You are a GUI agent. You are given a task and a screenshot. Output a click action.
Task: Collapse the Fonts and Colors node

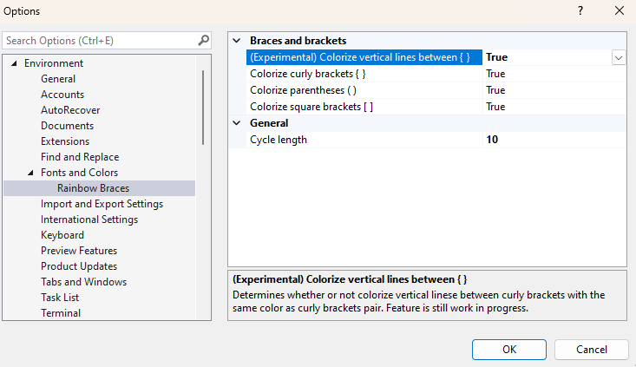tap(31, 173)
